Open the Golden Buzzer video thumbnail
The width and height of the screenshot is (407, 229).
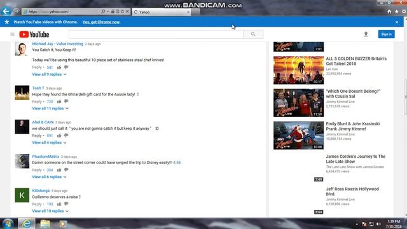click(298, 70)
